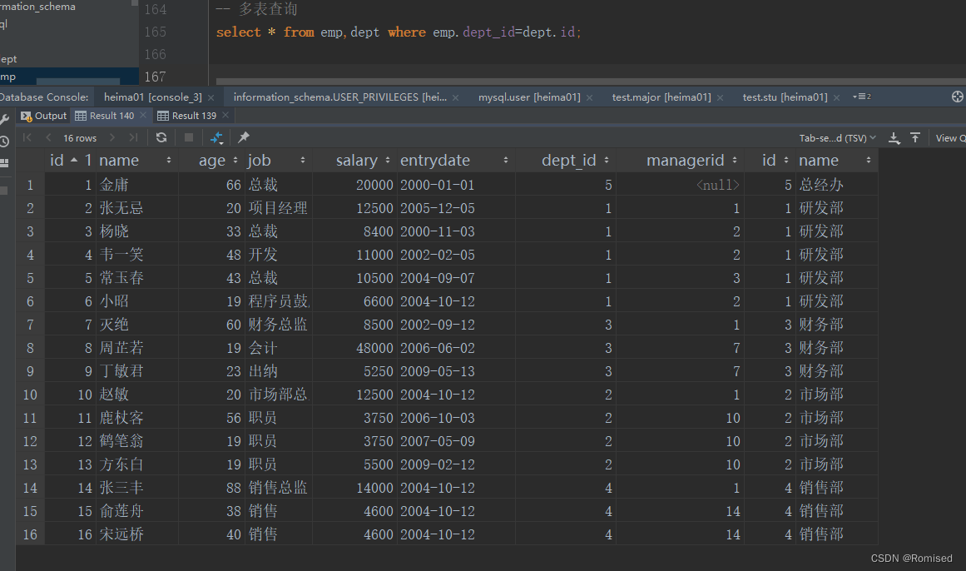The height and width of the screenshot is (571, 966).
Task: Click line number 166 in the gutter
Action: coord(156,54)
